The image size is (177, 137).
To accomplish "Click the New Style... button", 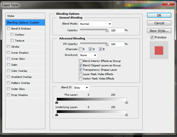I will click(x=159, y=31).
